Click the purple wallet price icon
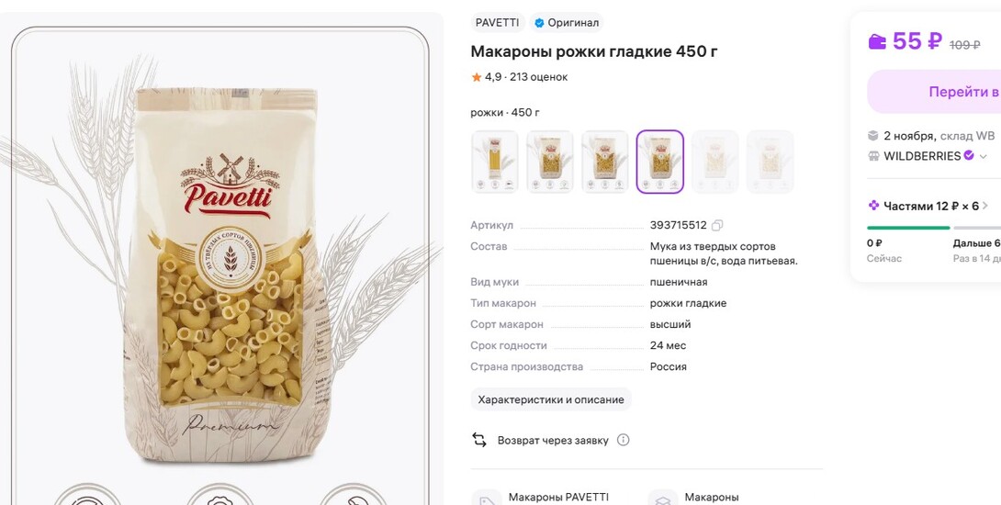This screenshot has height=505, width=1001. click(x=877, y=42)
